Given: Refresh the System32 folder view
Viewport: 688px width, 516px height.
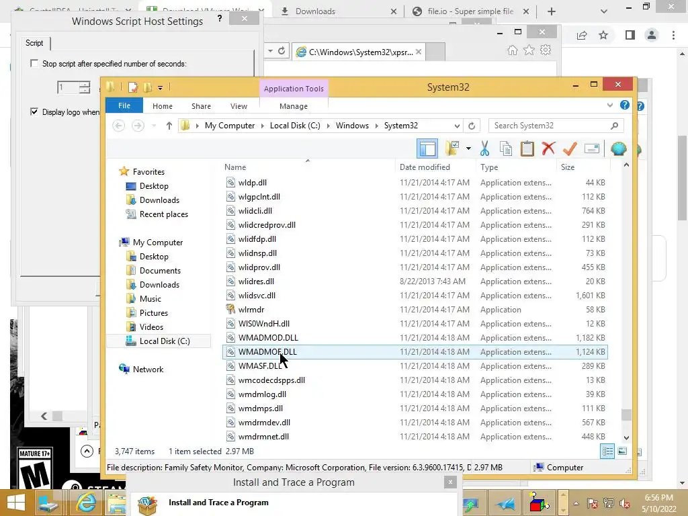Looking at the screenshot, I should (x=472, y=126).
